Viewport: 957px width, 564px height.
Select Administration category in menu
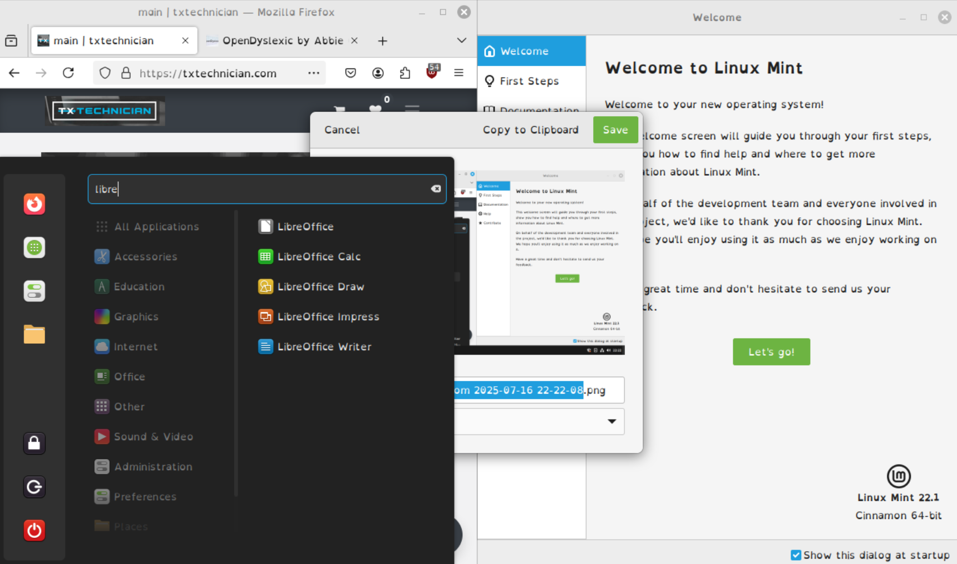[x=144, y=467]
